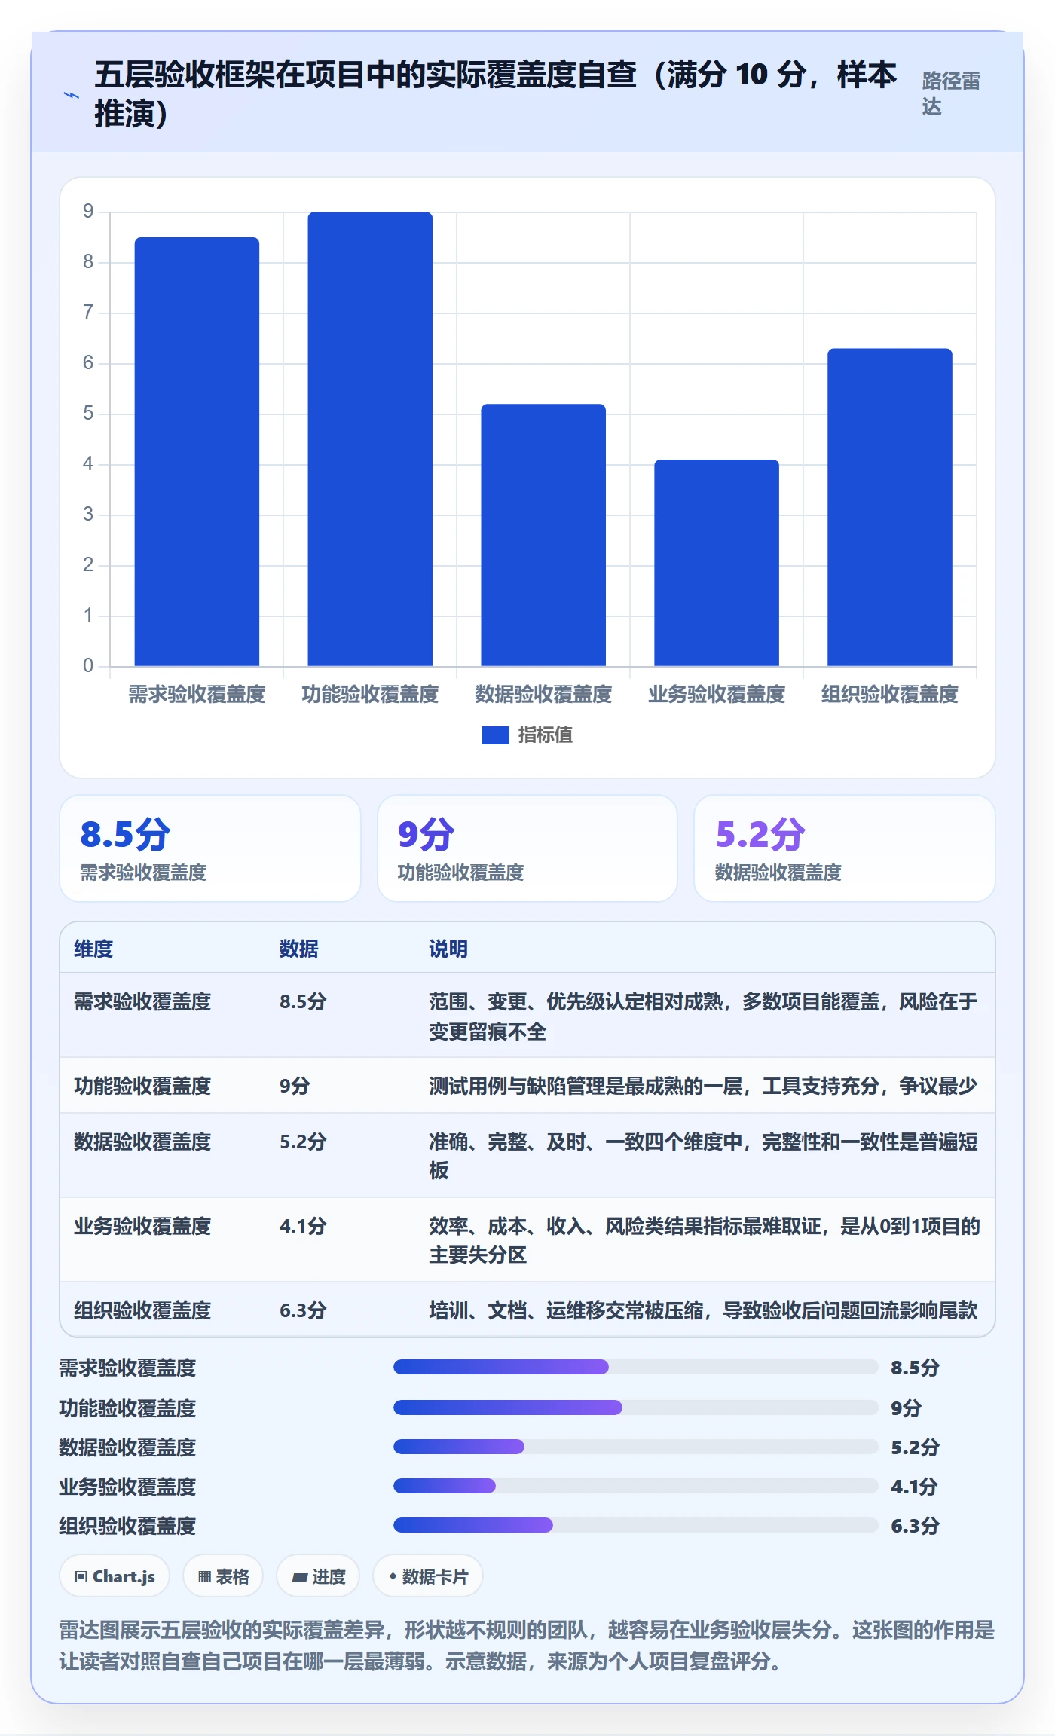
Task: Click the 说明 column header
Action: pyautogui.click(x=448, y=949)
